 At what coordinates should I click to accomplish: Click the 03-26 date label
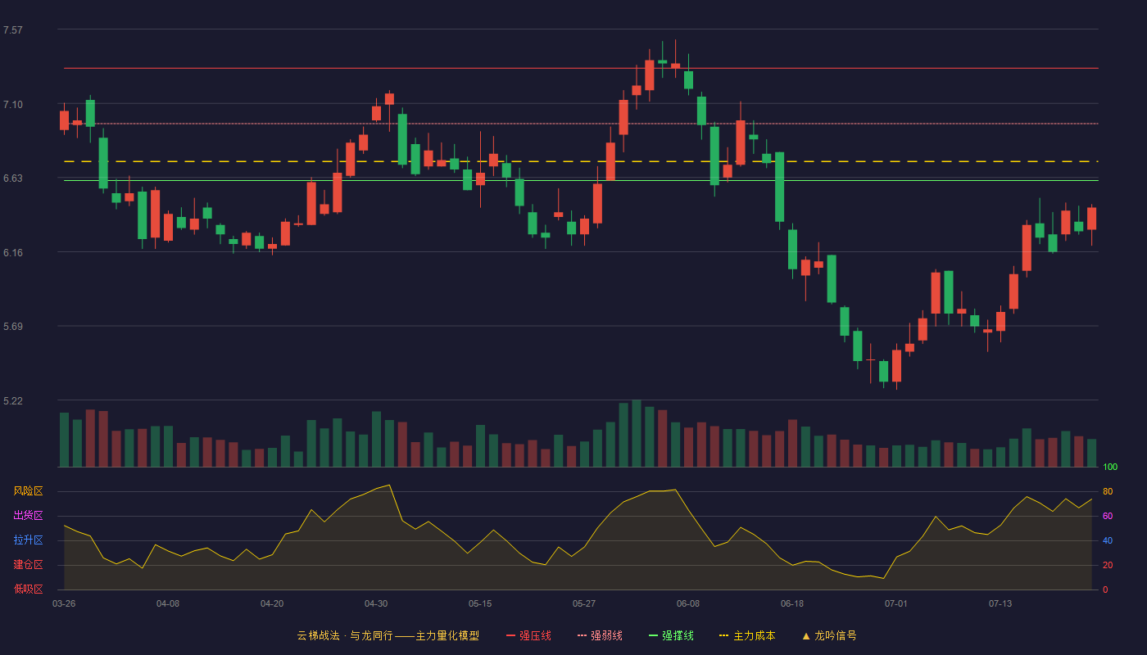point(64,603)
